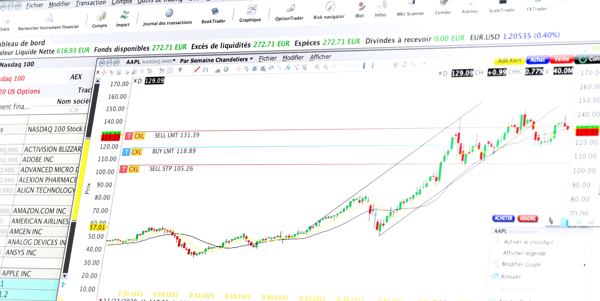Select APPLE INC row in watchlist
This screenshot has height=301, width=600.
16,274
